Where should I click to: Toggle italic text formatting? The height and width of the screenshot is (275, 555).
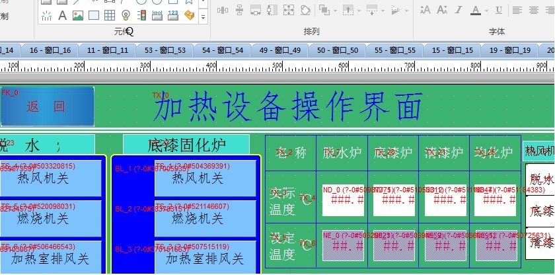[461, 9]
